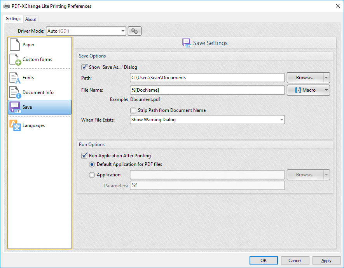344x268 pixels.
Task: Enable Strip Path from Document Name
Action: (x=133, y=110)
